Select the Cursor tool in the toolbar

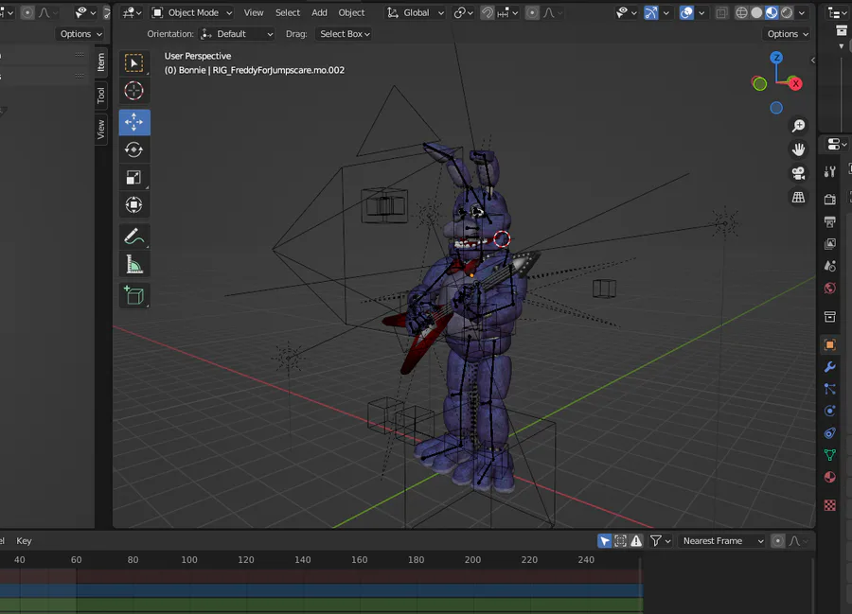(133, 91)
